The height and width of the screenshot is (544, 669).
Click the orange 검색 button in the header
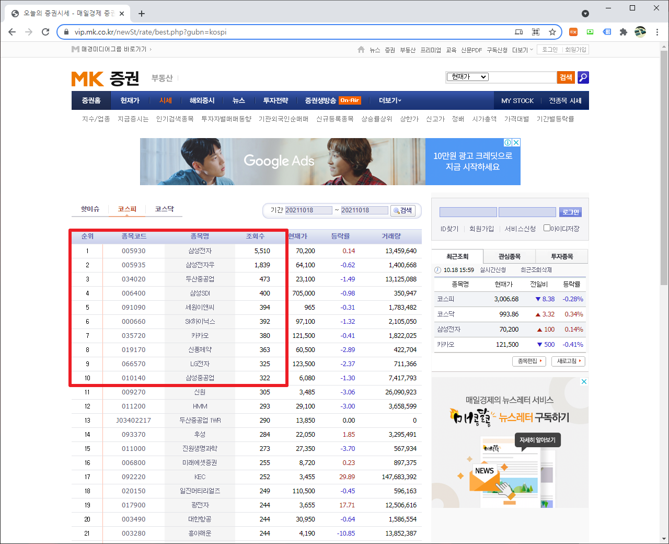[566, 77]
